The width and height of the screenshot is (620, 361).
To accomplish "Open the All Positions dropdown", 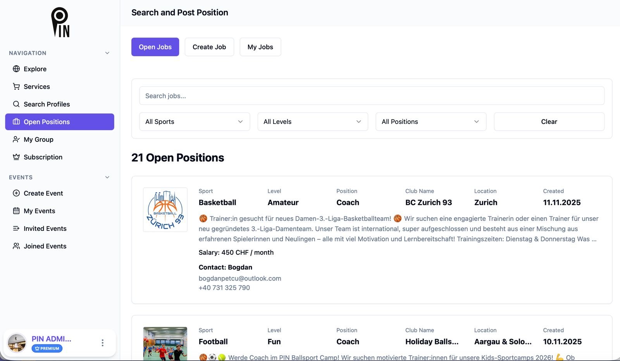I will click(431, 122).
